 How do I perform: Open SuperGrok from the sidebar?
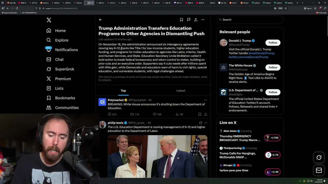(60, 69)
